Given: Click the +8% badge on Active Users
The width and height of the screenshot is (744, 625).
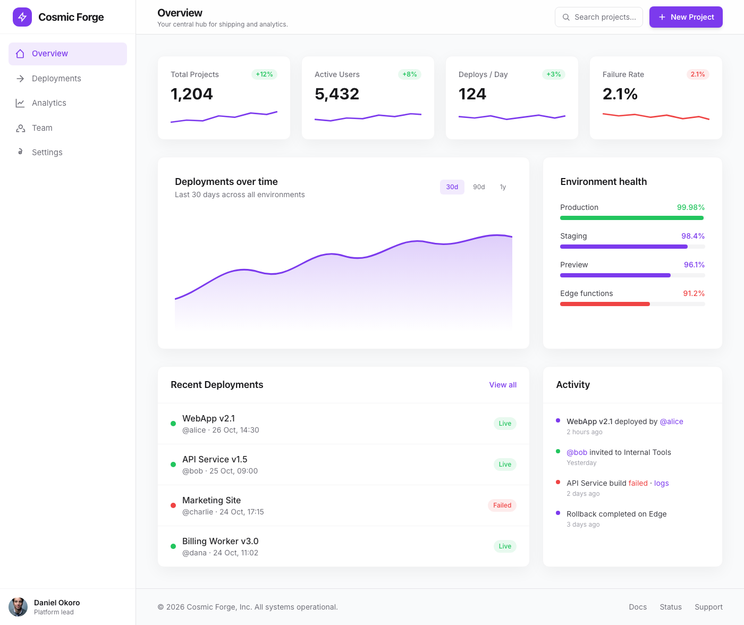Looking at the screenshot, I should [x=410, y=74].
